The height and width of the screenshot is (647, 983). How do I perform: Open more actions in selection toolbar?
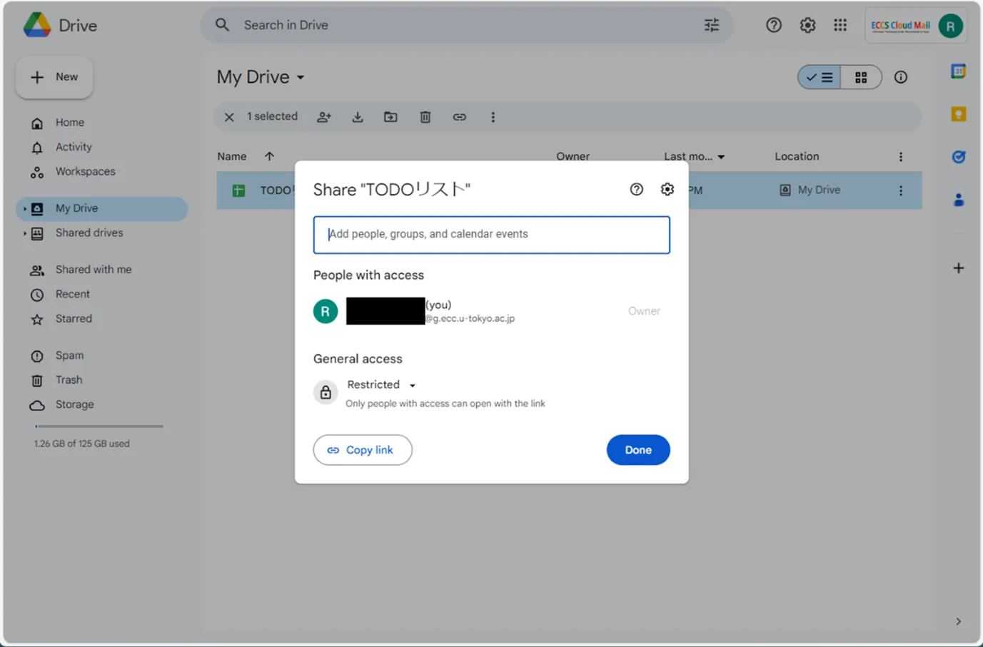[493, 117]
